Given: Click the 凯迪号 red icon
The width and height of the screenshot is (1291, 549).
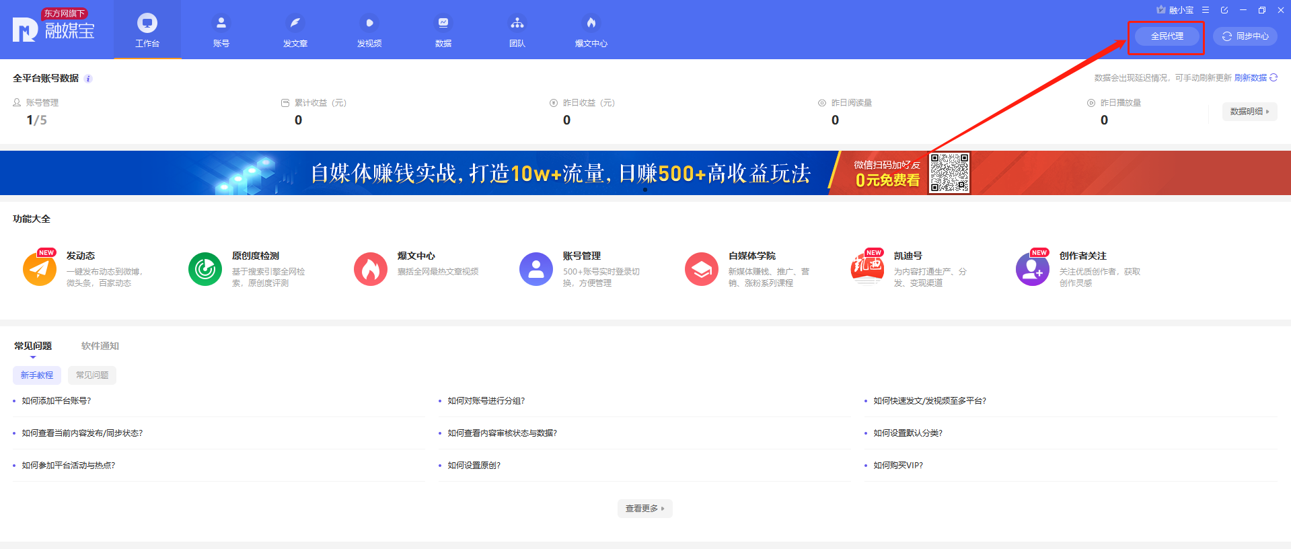Looking at the screenshot, I should [867, 268].
